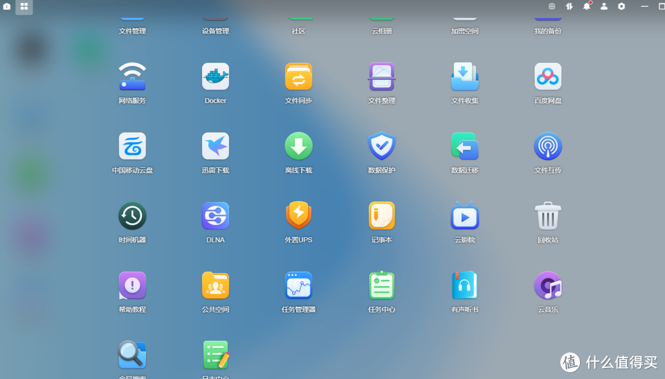Open the hexagon settings icon

[621, 6]
